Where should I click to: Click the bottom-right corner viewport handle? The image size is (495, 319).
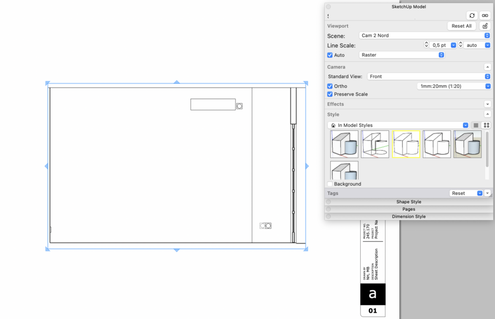306,249
